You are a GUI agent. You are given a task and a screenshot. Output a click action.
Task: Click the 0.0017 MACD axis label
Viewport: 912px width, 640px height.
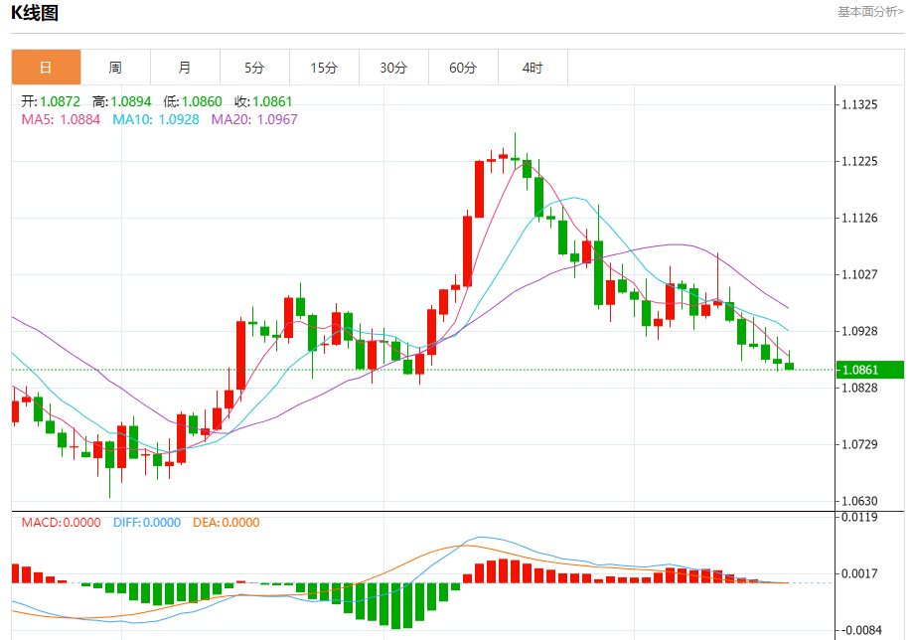coord(859,573)
